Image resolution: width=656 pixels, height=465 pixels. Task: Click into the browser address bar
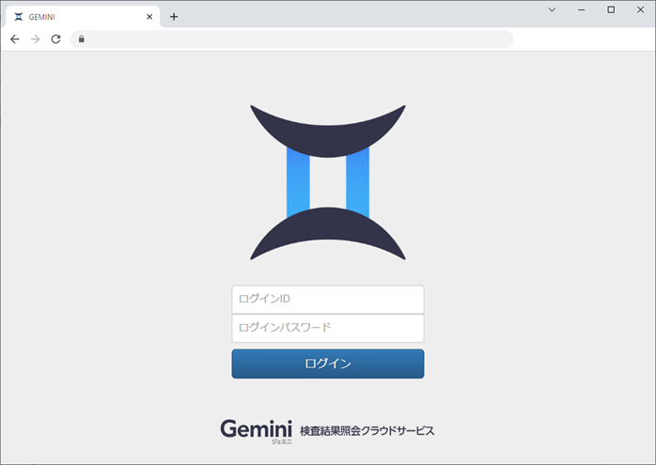(291, 39)
